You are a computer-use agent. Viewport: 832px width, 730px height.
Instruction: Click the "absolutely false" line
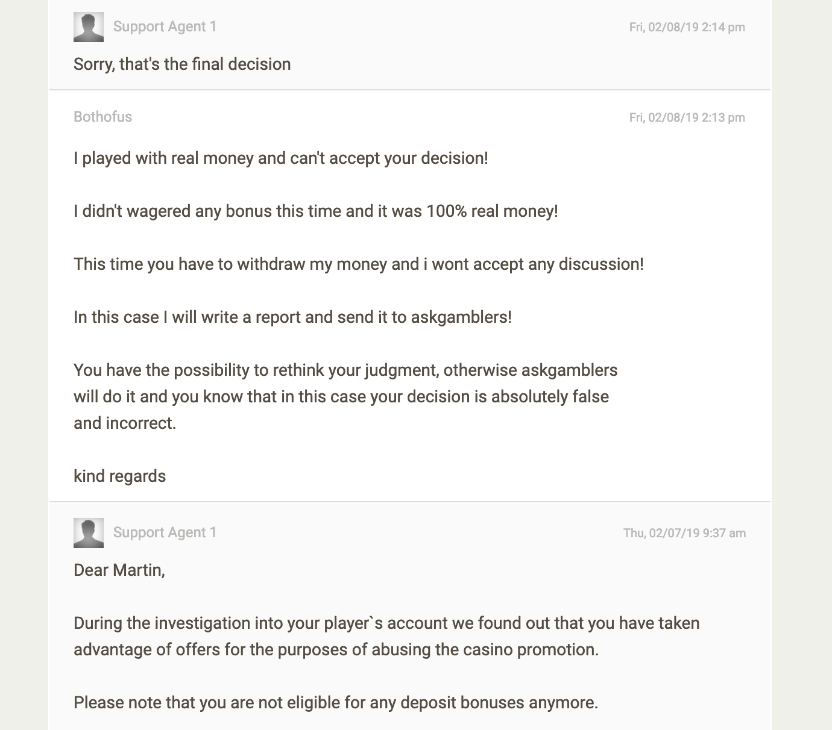341,396
